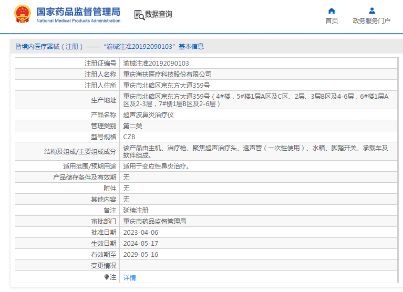Click the 注册人名称 row label
The image size is (403, 292).
click(x=100, y=74)
